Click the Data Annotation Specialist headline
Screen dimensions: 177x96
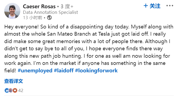tap(50, 12)
